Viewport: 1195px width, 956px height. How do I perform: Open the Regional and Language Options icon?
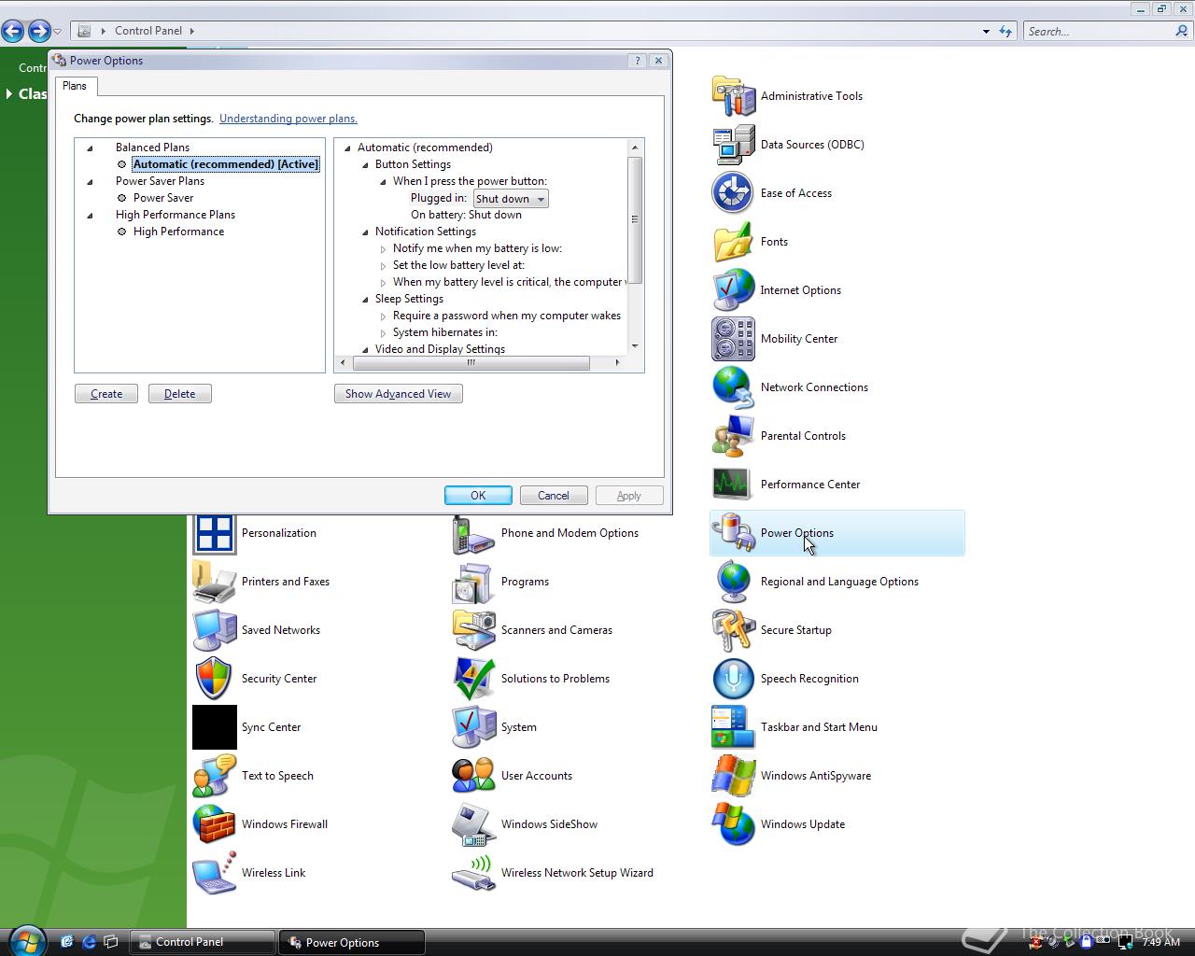(x=733, y=582)
